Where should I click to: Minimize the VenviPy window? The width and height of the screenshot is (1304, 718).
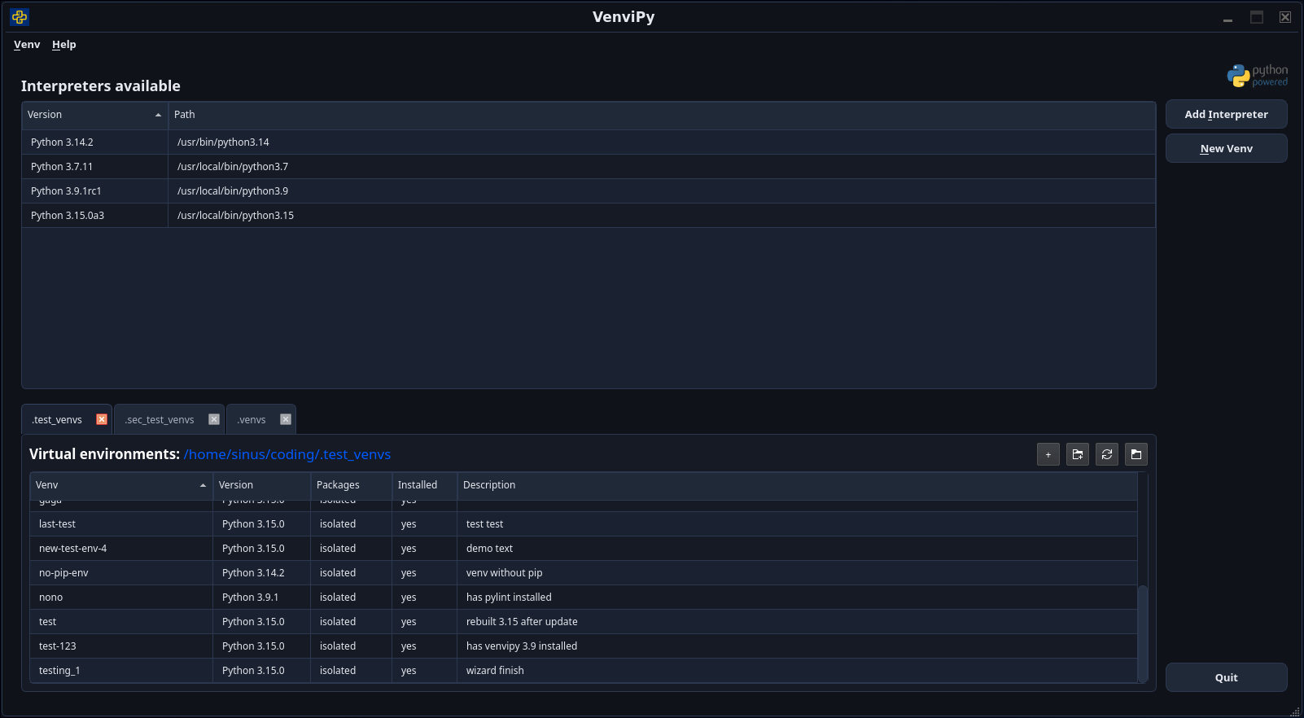coord(1227,17)
